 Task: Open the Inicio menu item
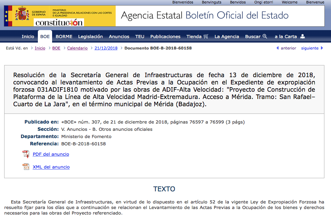28,36
